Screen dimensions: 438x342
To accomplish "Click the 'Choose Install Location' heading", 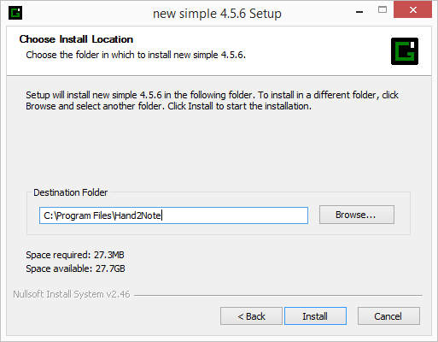I will (76, 39).
